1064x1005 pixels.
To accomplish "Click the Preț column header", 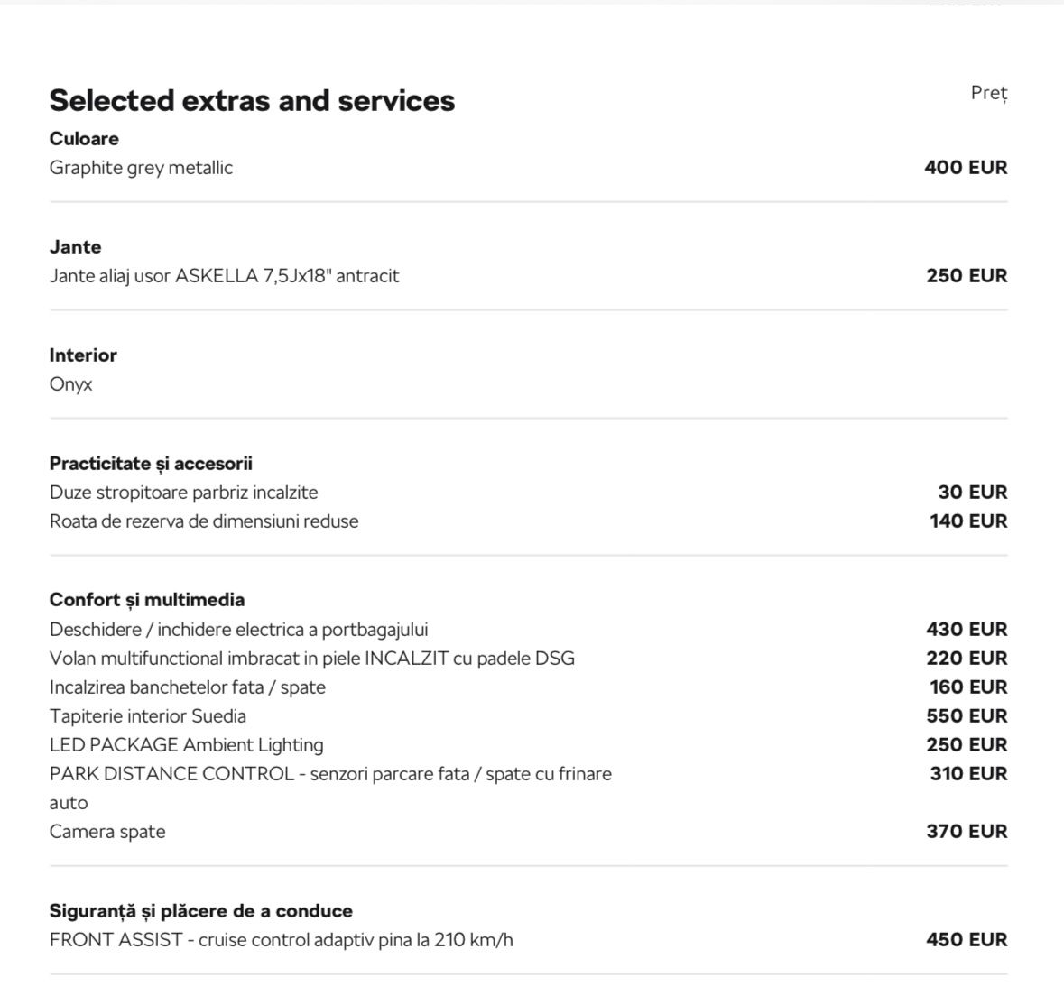I will (989, 93).
